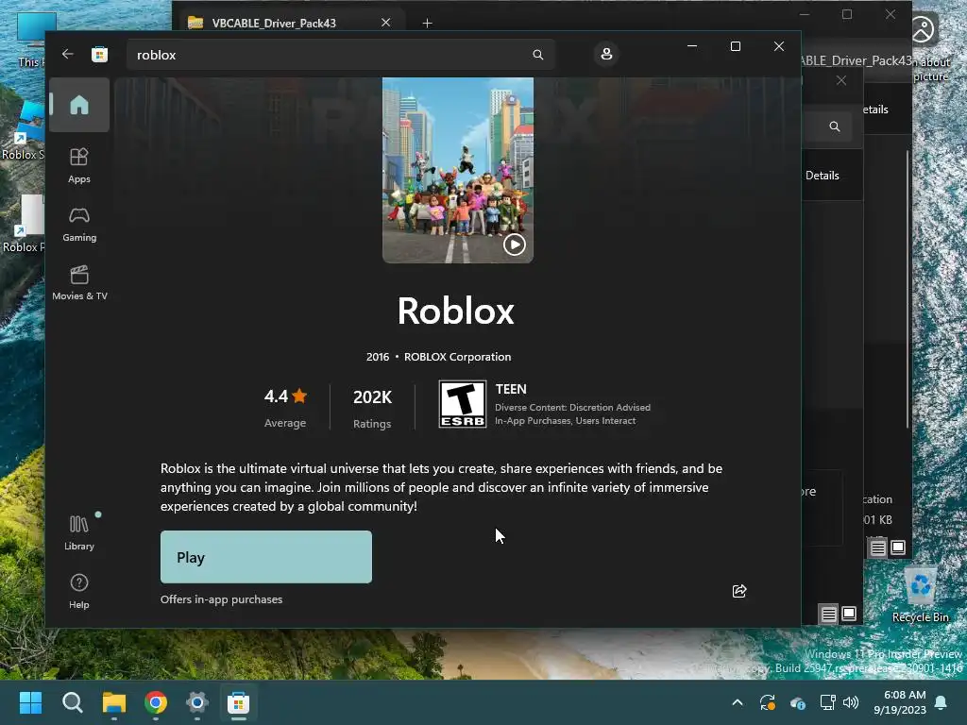Click the Play button for Roblox
The image size is (967, 725).
tap(265, 557)
